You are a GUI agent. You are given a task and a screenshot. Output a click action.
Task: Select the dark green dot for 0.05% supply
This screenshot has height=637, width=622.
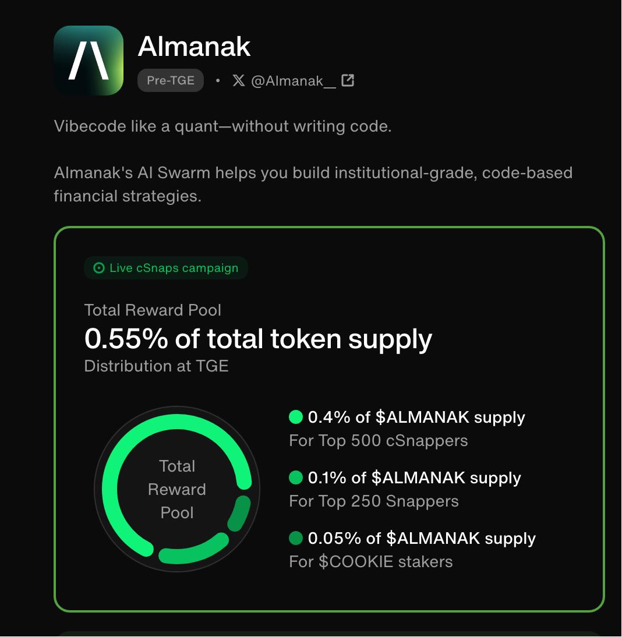coord(296,538)
